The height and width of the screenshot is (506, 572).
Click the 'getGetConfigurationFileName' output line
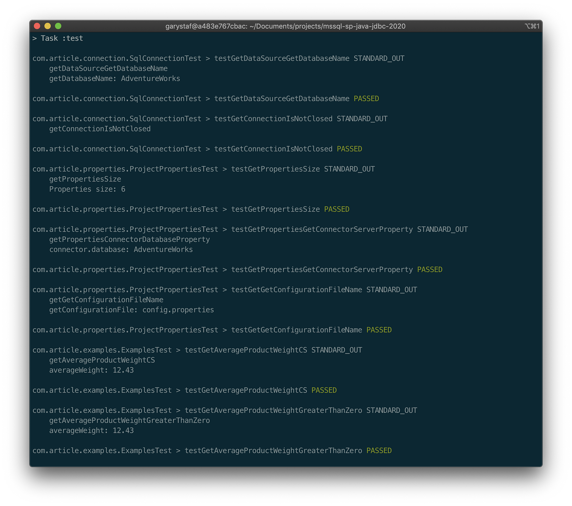(106, 300)
